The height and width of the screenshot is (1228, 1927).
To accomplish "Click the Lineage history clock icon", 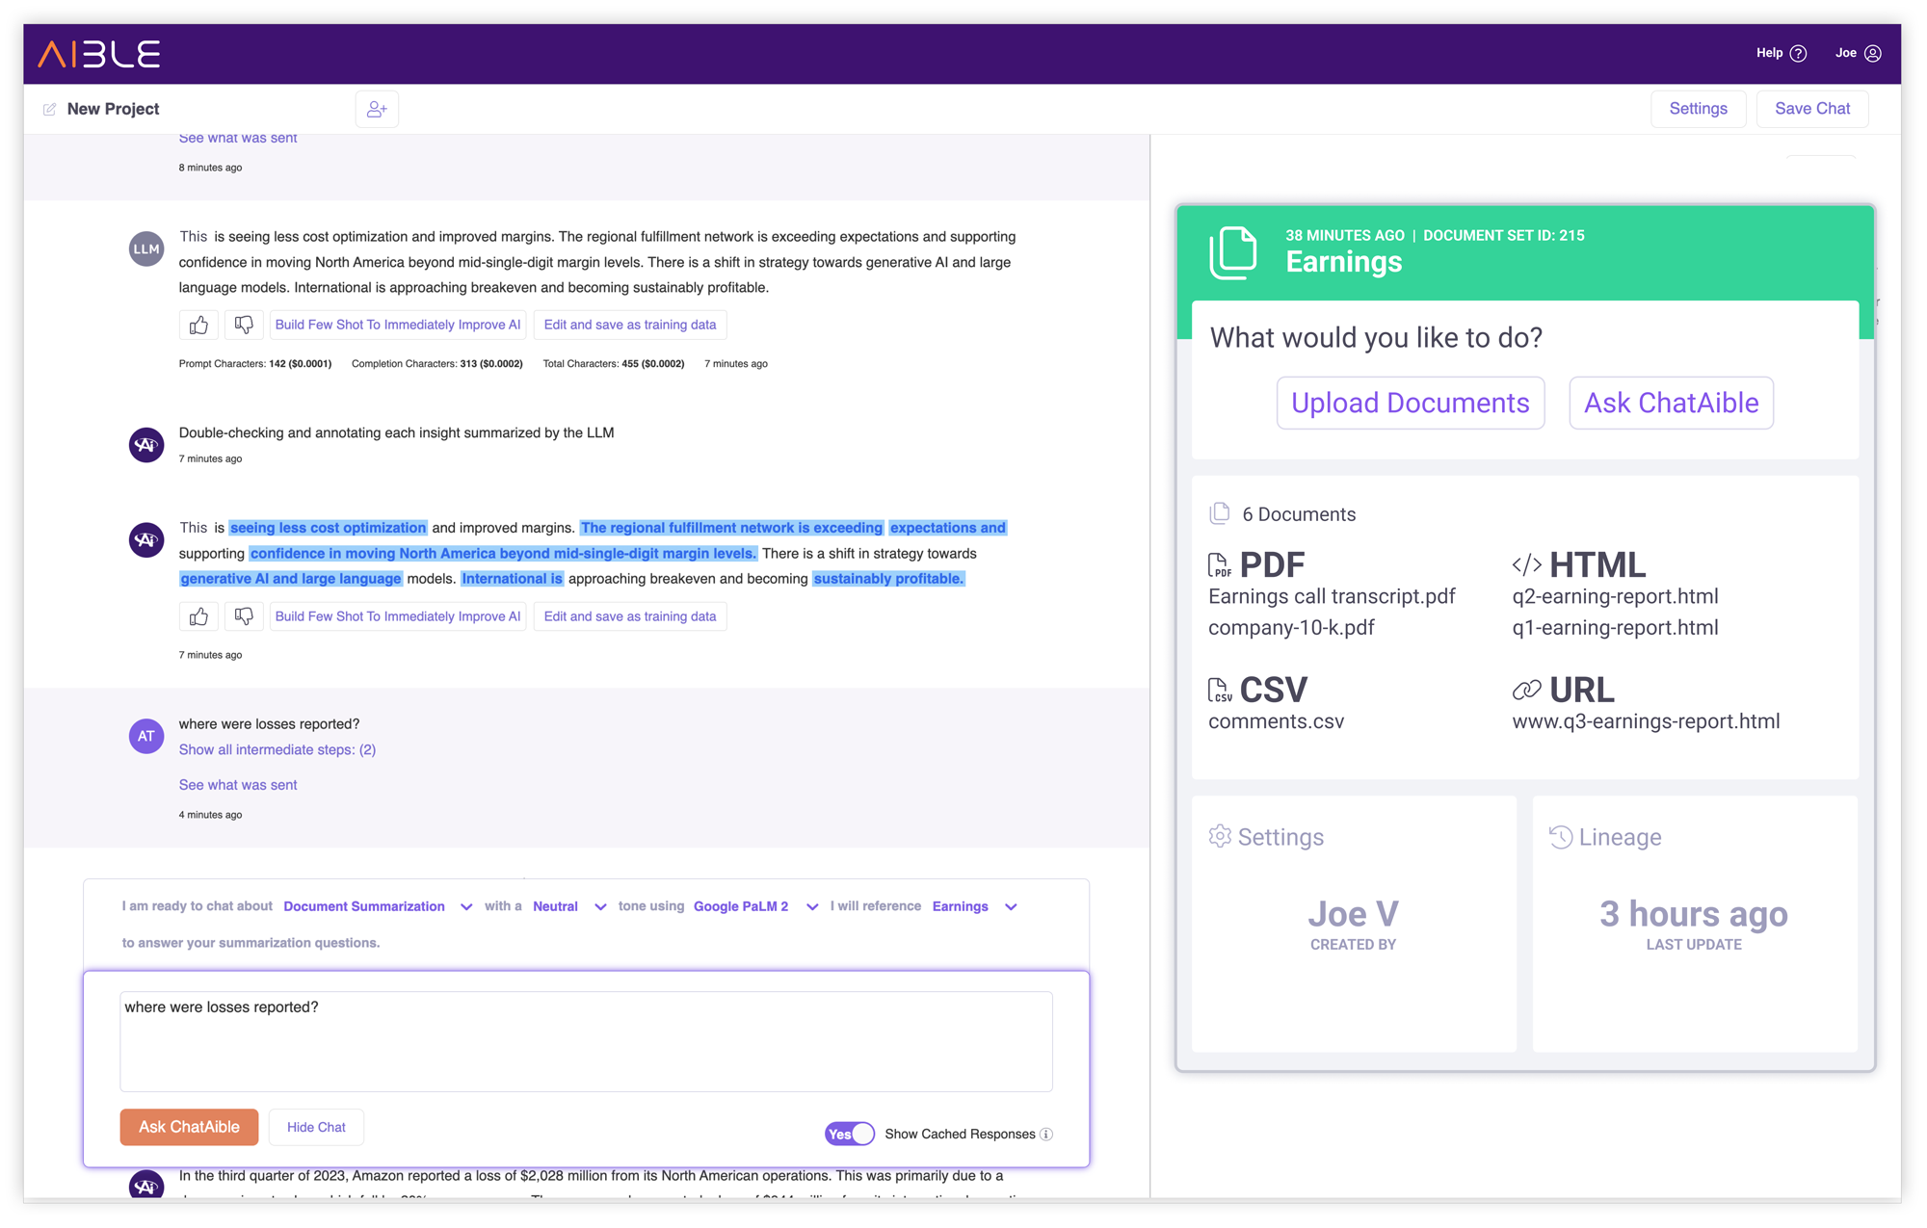I will (x=1561, y=837).
